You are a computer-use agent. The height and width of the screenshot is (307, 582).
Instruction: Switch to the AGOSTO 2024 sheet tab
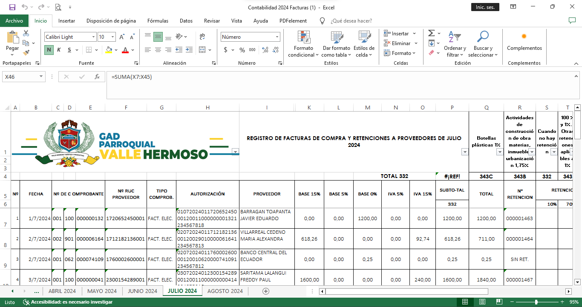tap(225, 291)
